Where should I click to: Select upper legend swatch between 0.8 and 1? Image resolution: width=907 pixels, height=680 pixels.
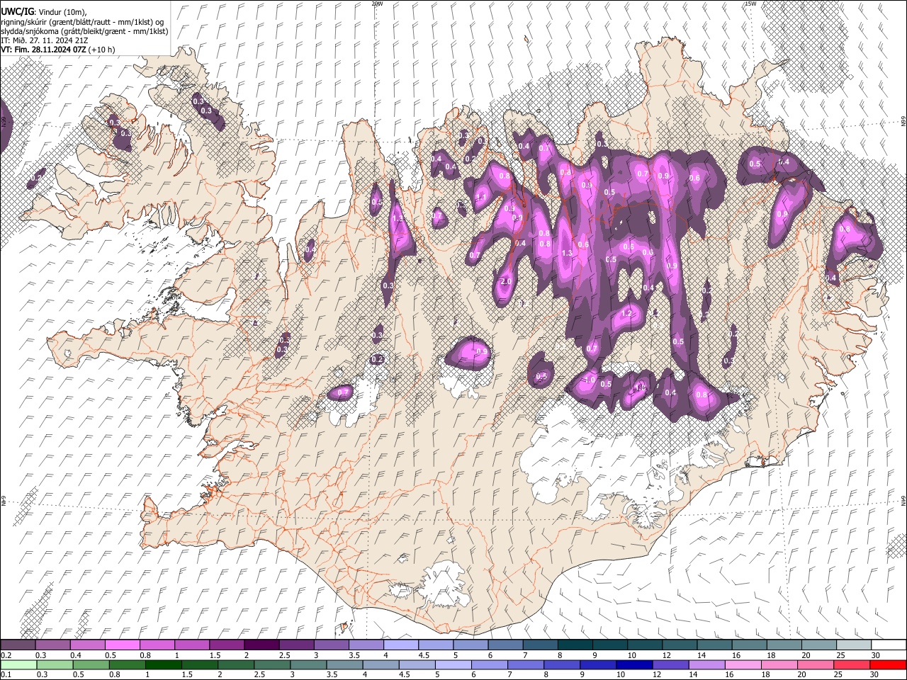point(157,645)
